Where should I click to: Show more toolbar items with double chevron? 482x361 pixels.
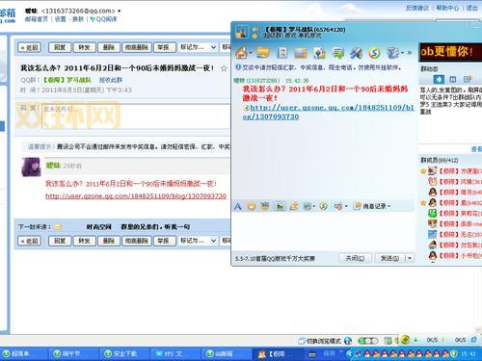pyautogui.click(x=410, y=53)
